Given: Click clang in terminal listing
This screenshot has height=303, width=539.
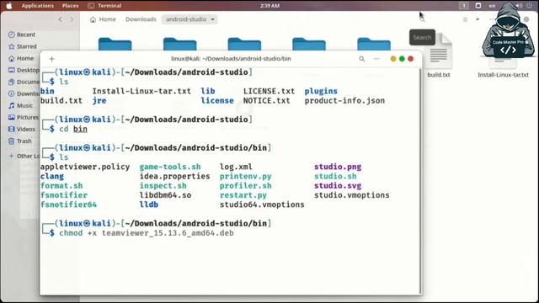Looking at the screenshot, I should (x=52, y=176).
